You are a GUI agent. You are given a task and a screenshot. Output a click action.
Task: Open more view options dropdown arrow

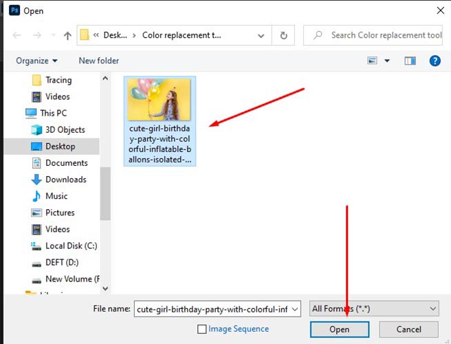tap(387, 61)
